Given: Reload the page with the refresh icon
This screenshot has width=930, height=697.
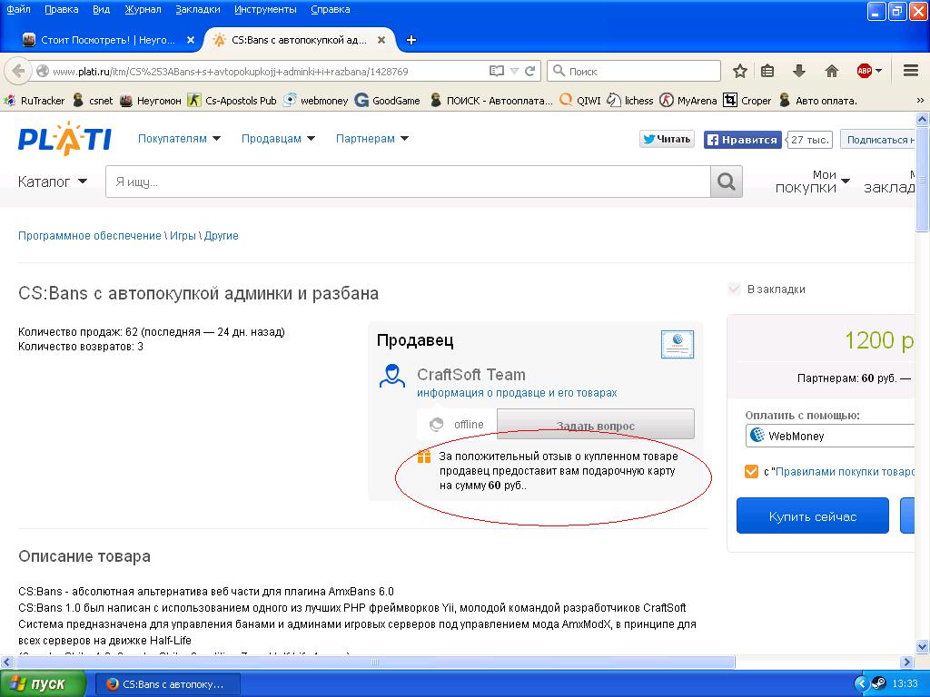Looking at the screenshot, I should pos(529,71).
